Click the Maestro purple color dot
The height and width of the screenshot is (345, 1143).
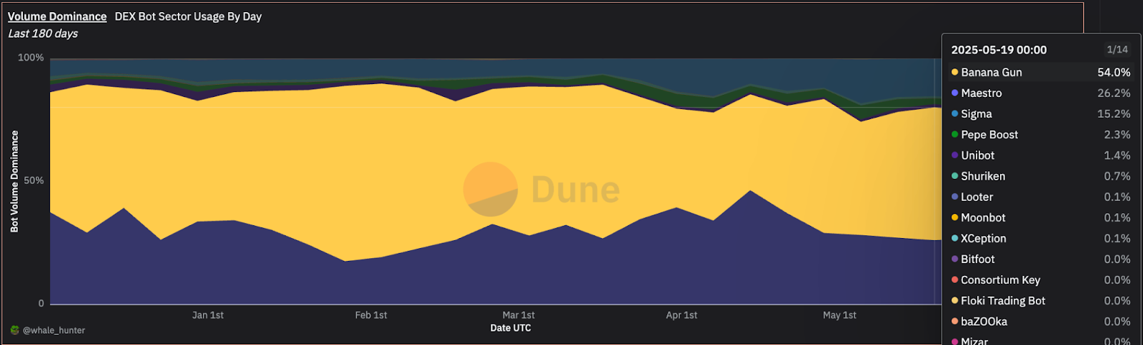click(954, 93)
